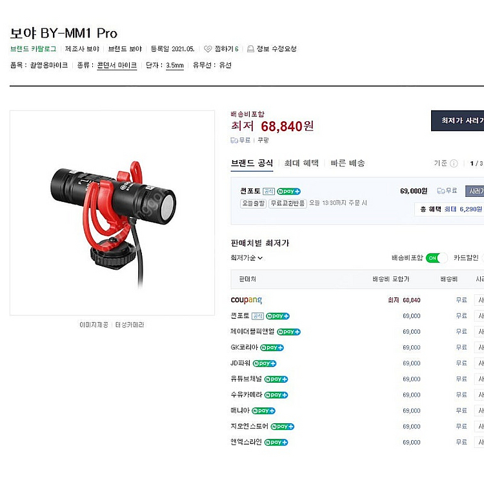Screen dimensions: 484x484
Task: Open the 콘덴서 마이크 type link
Action: tap(117, 65)
